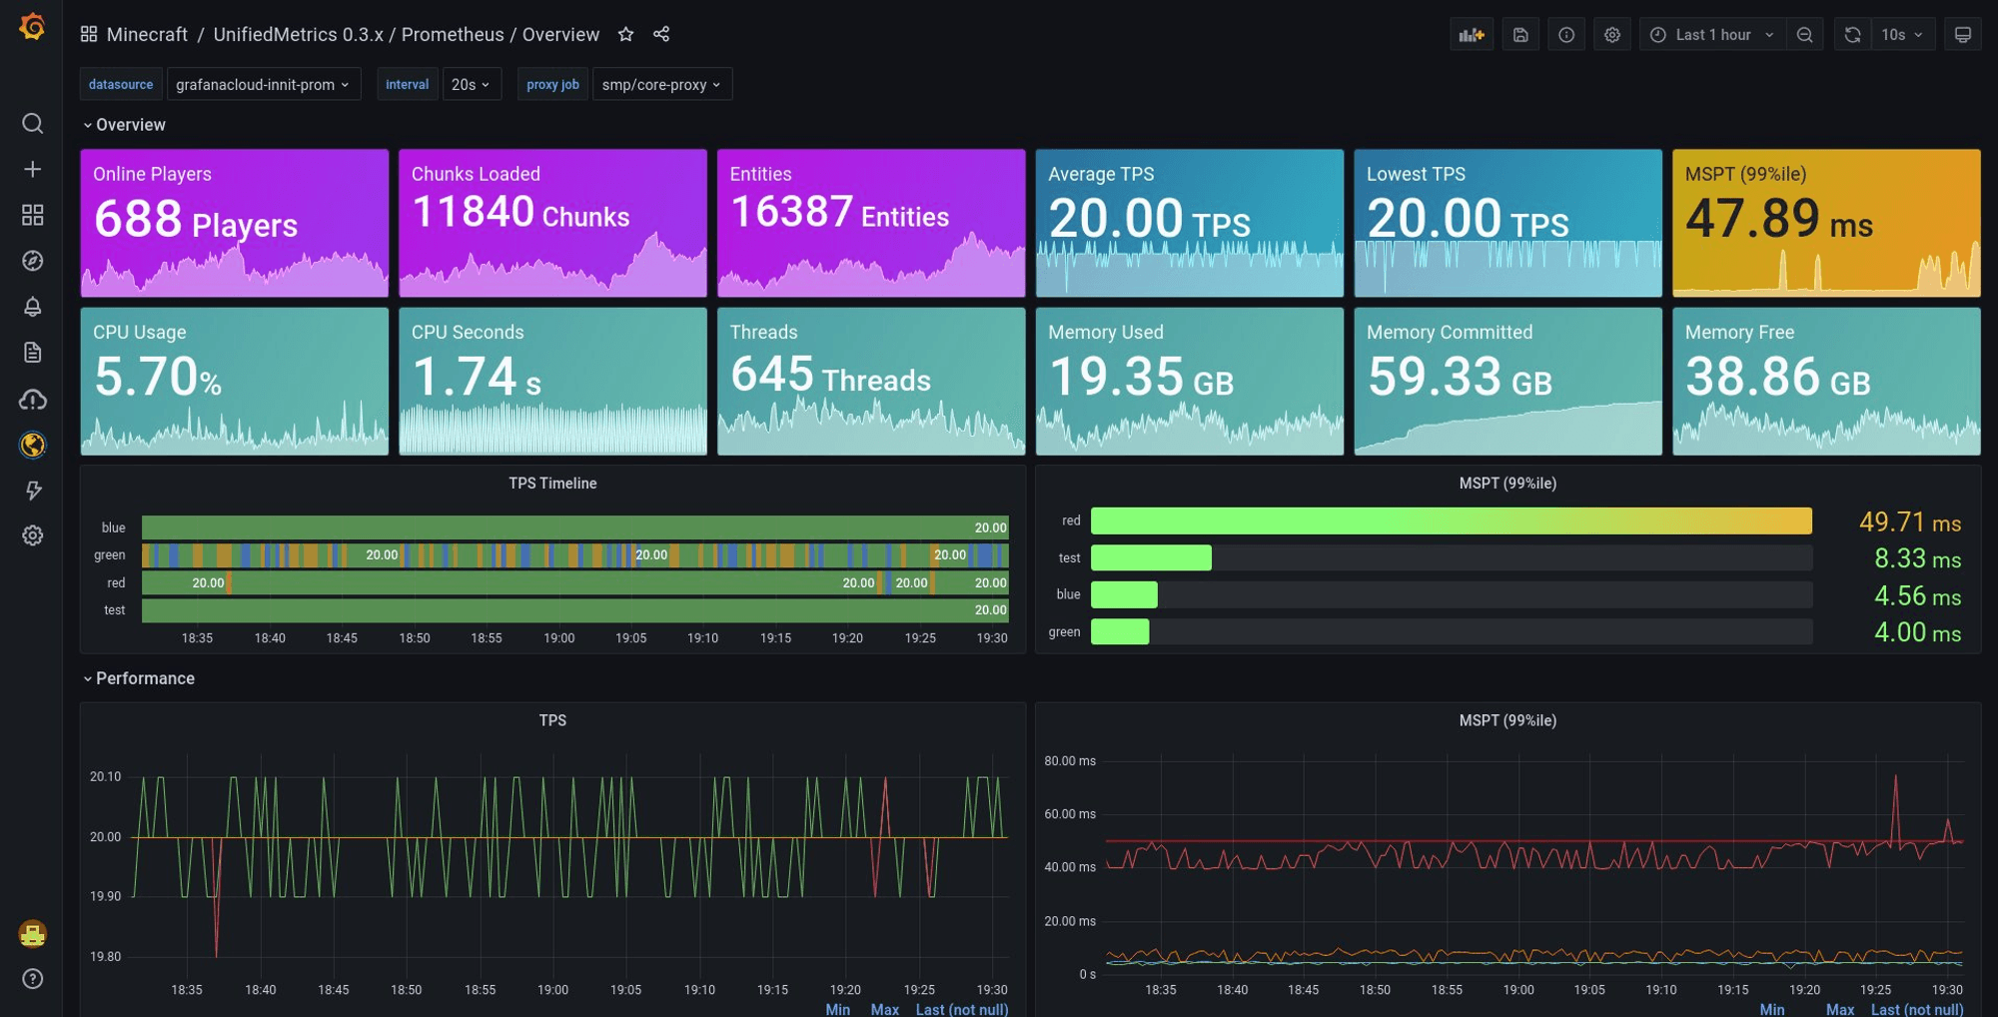1998x1017 pixels.
Task: Show dashboard insights info icon
Action: [1566, 34]
